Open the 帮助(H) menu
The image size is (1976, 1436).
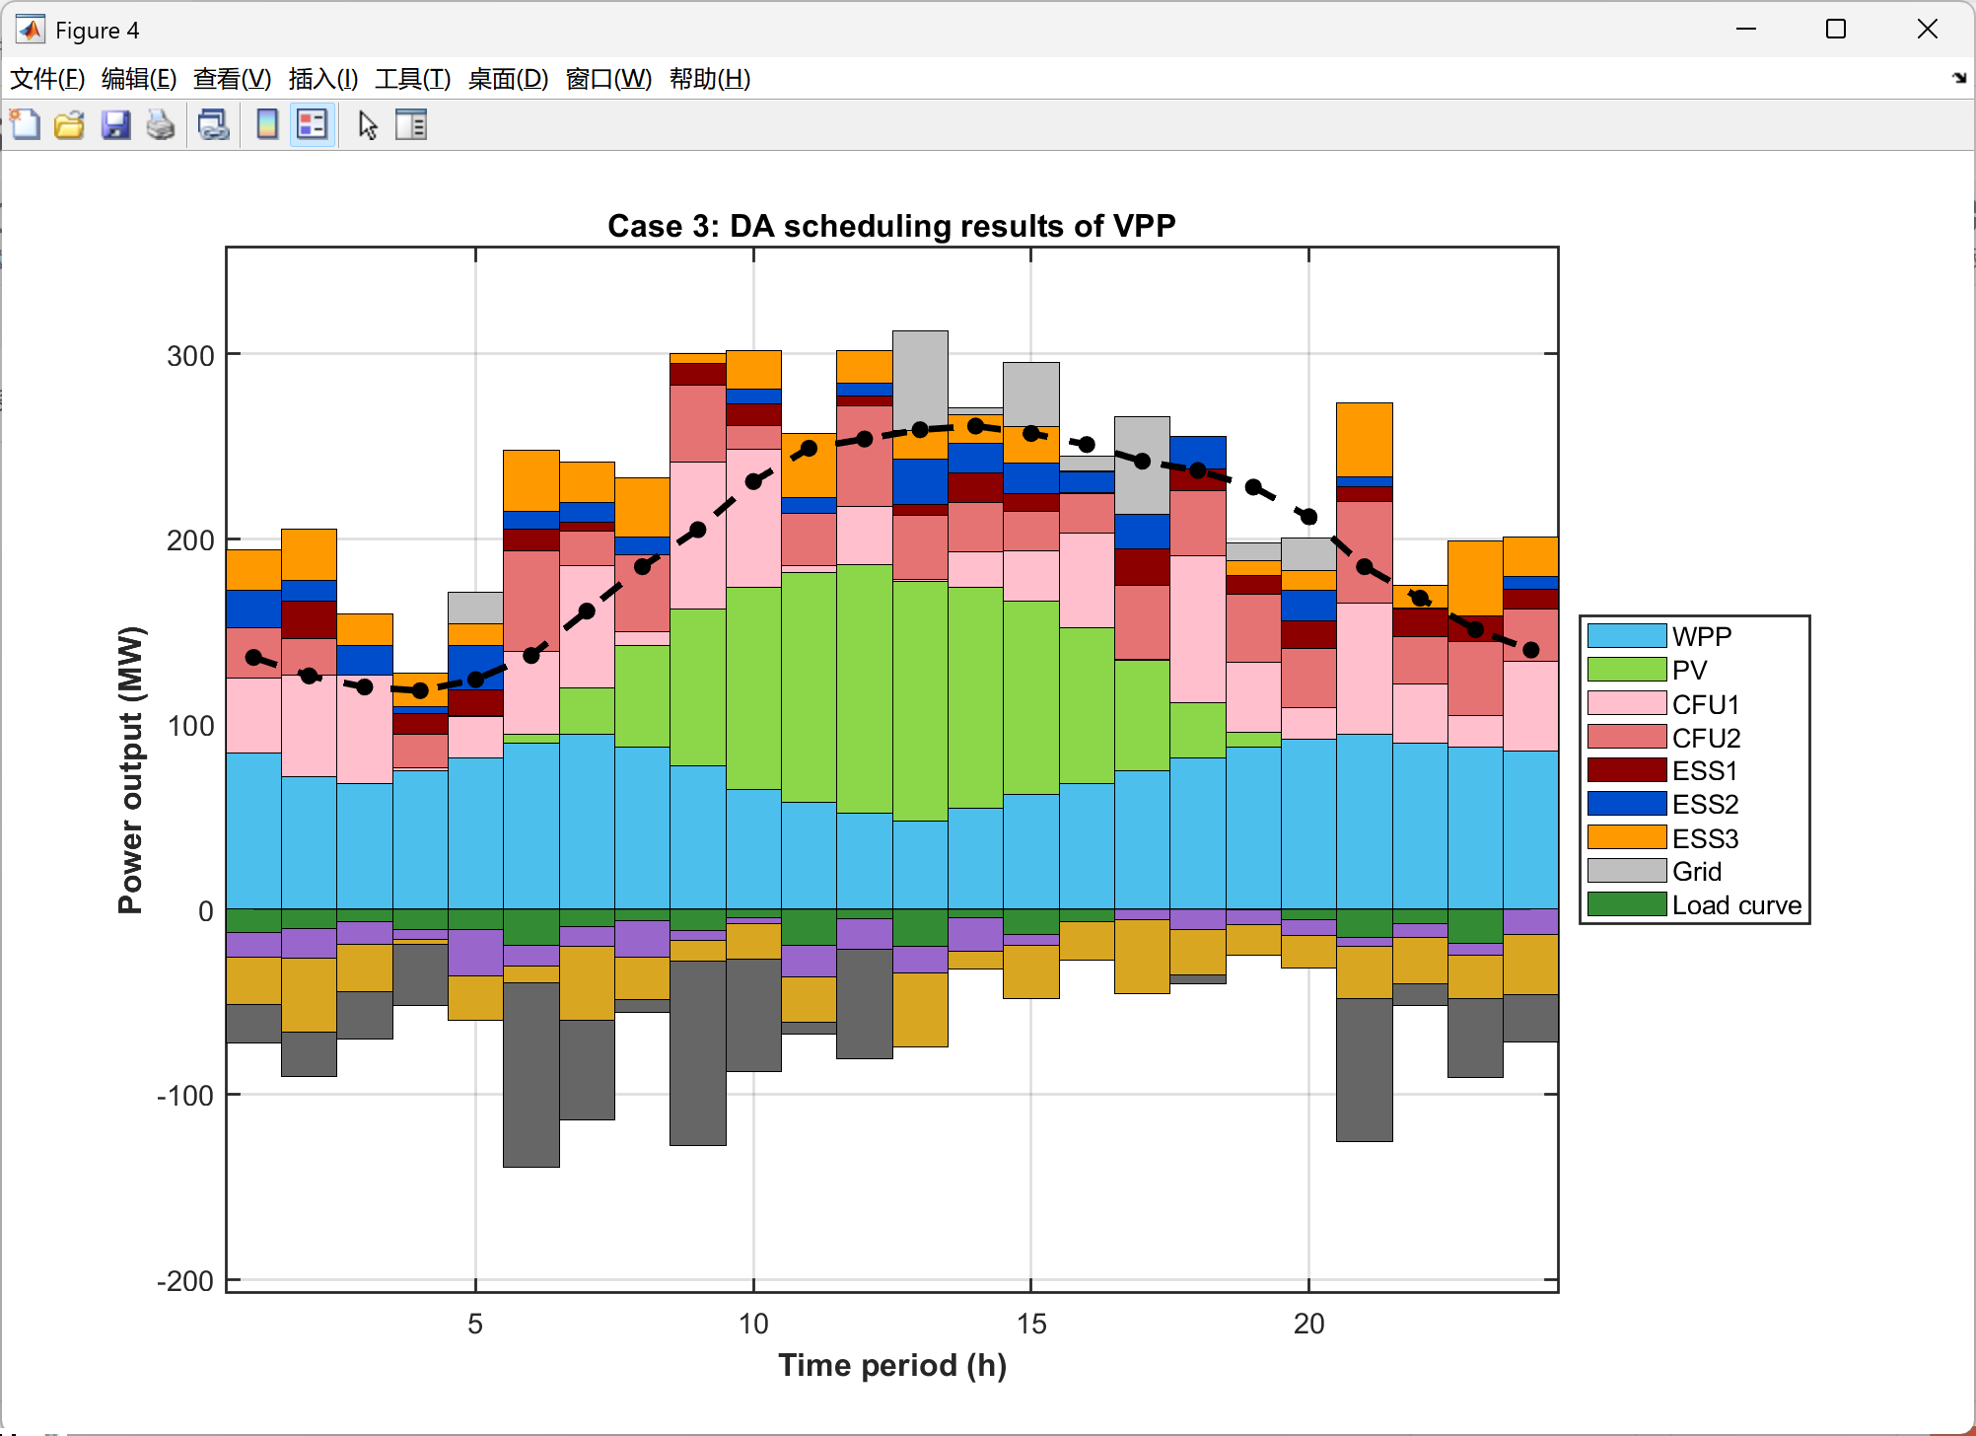tap(709, 79)
